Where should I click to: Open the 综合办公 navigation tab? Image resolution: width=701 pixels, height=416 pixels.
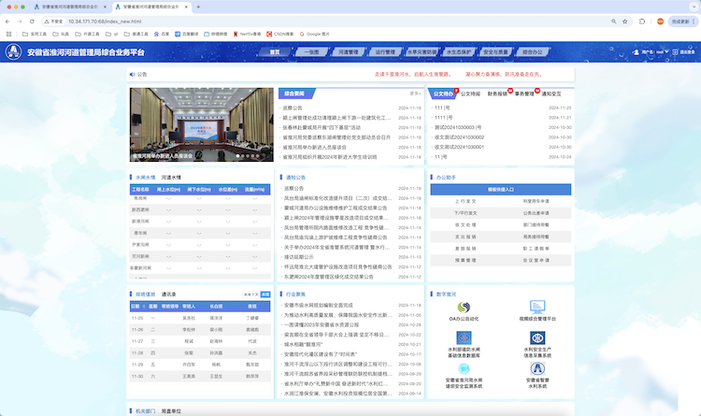533,52
